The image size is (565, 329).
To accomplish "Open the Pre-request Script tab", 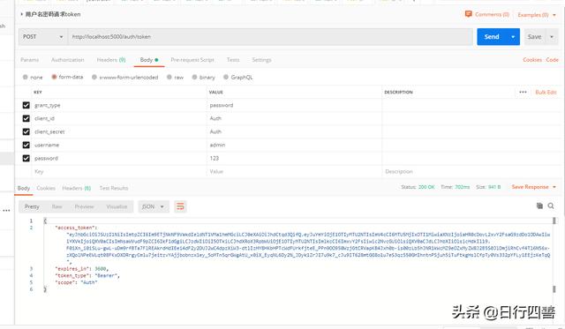I will 192,60.
